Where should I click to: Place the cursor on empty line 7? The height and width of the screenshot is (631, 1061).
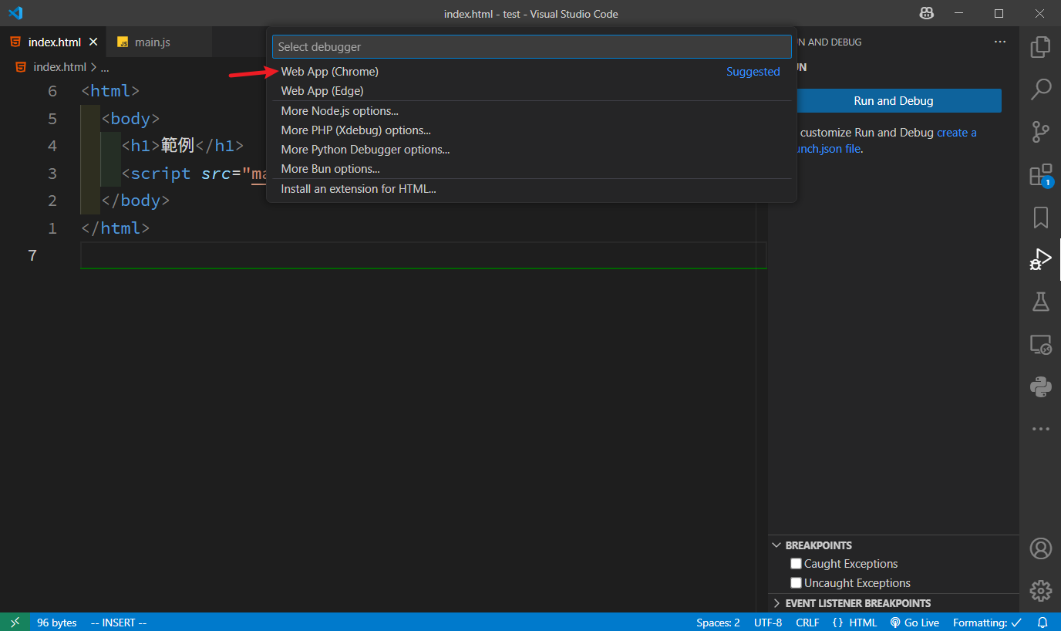(x=423, y=255)
